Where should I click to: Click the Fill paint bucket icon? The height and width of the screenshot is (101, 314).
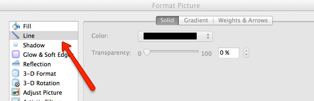pos(16,26)
